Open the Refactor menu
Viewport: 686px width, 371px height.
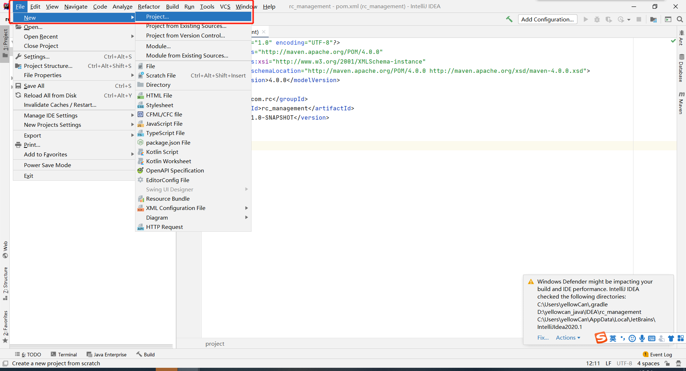click(149, 6)
